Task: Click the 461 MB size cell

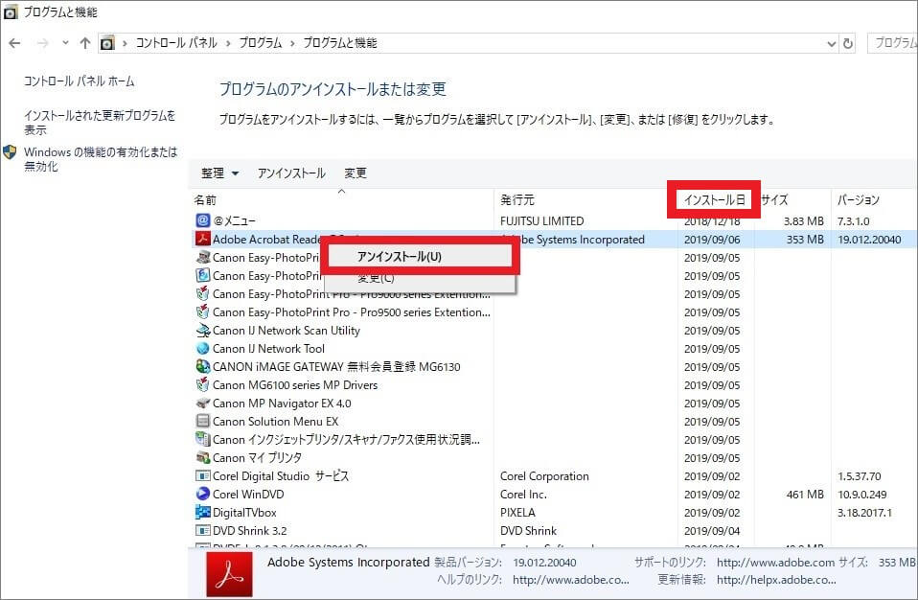Action: (805, 495)
